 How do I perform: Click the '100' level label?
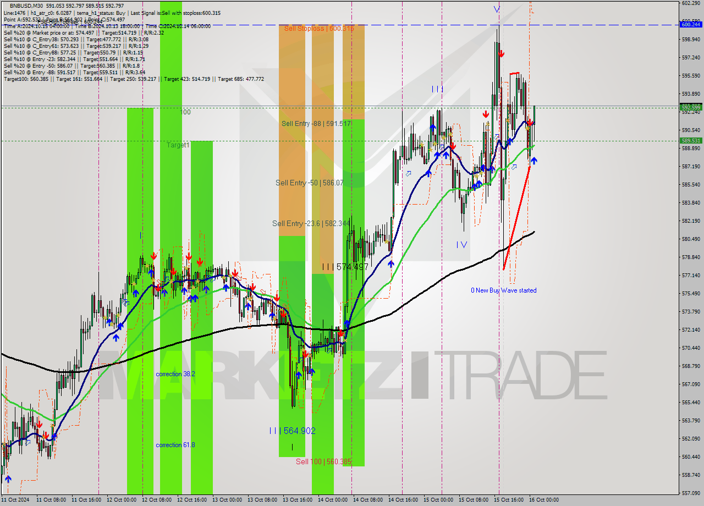coord(186,112)
